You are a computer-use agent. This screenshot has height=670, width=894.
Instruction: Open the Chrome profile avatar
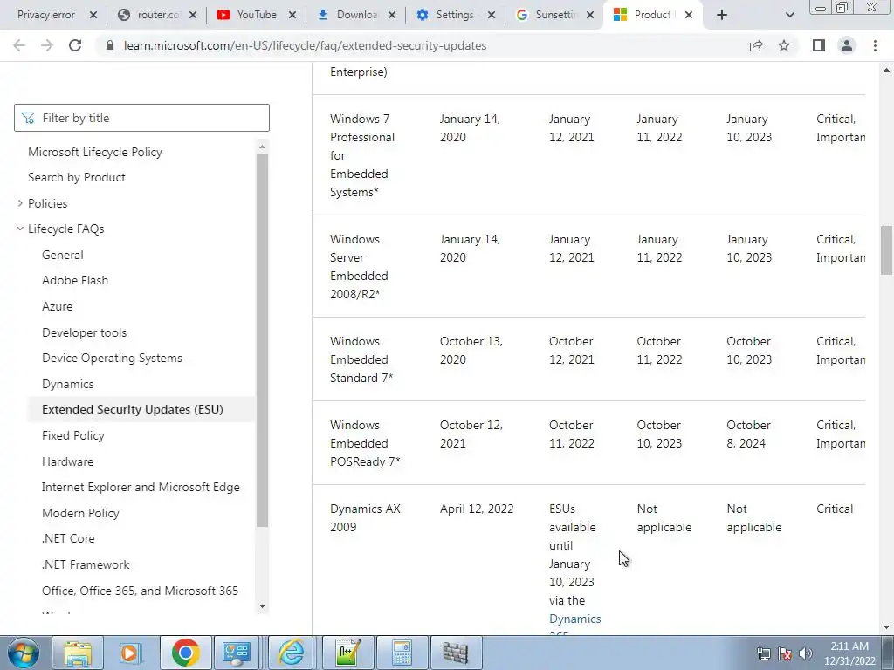(847, 45)
